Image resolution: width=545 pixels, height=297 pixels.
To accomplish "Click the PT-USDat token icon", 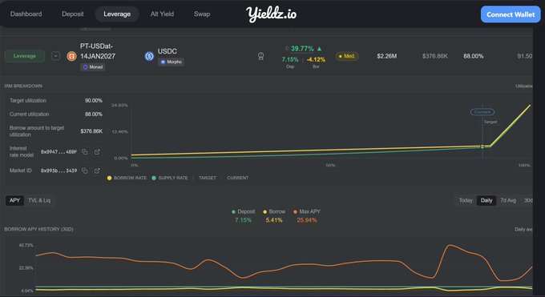I will click(71, 56).
